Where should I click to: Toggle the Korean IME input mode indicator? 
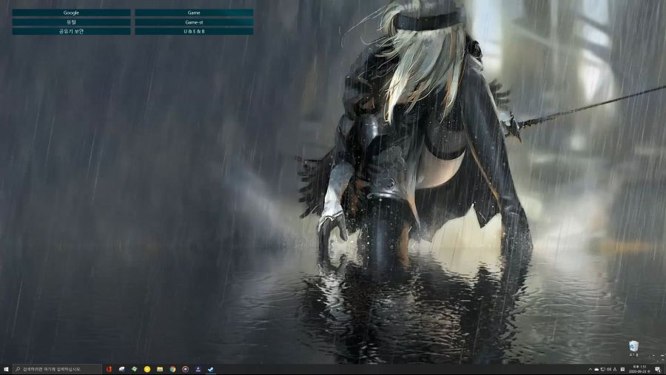615,369
